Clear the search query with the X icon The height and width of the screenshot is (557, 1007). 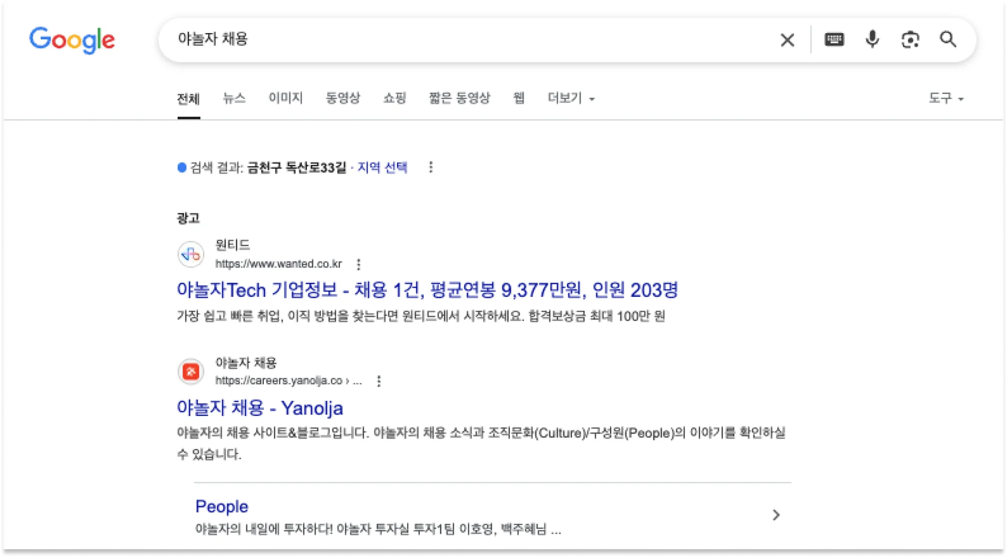point(787,40)
